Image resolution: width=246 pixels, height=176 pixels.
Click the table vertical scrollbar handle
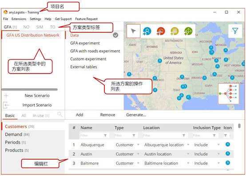(x=239, y=126)
